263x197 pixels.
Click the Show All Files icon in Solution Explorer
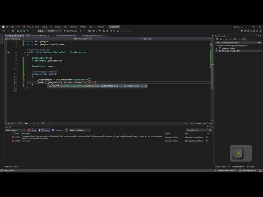click(235, 39)
